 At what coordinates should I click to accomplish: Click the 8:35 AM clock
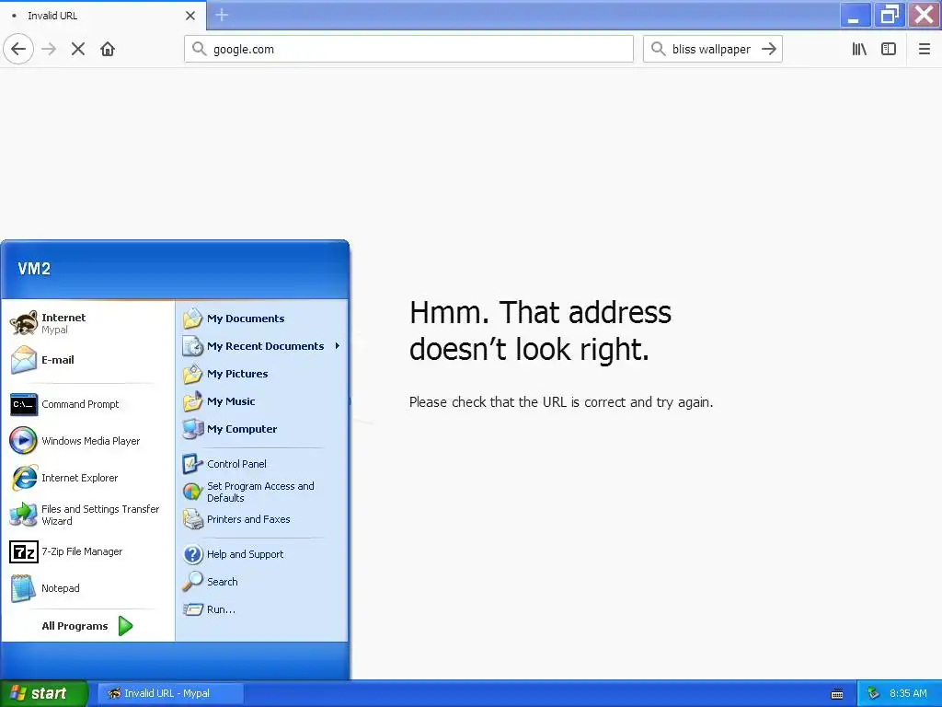908,693
